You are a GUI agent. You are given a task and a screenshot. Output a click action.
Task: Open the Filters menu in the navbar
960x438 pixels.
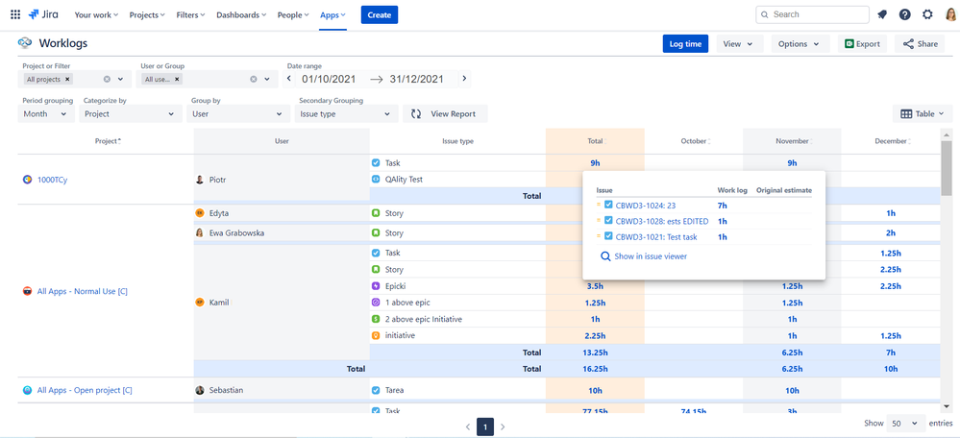pyautogui.click(x=190, y=15)
